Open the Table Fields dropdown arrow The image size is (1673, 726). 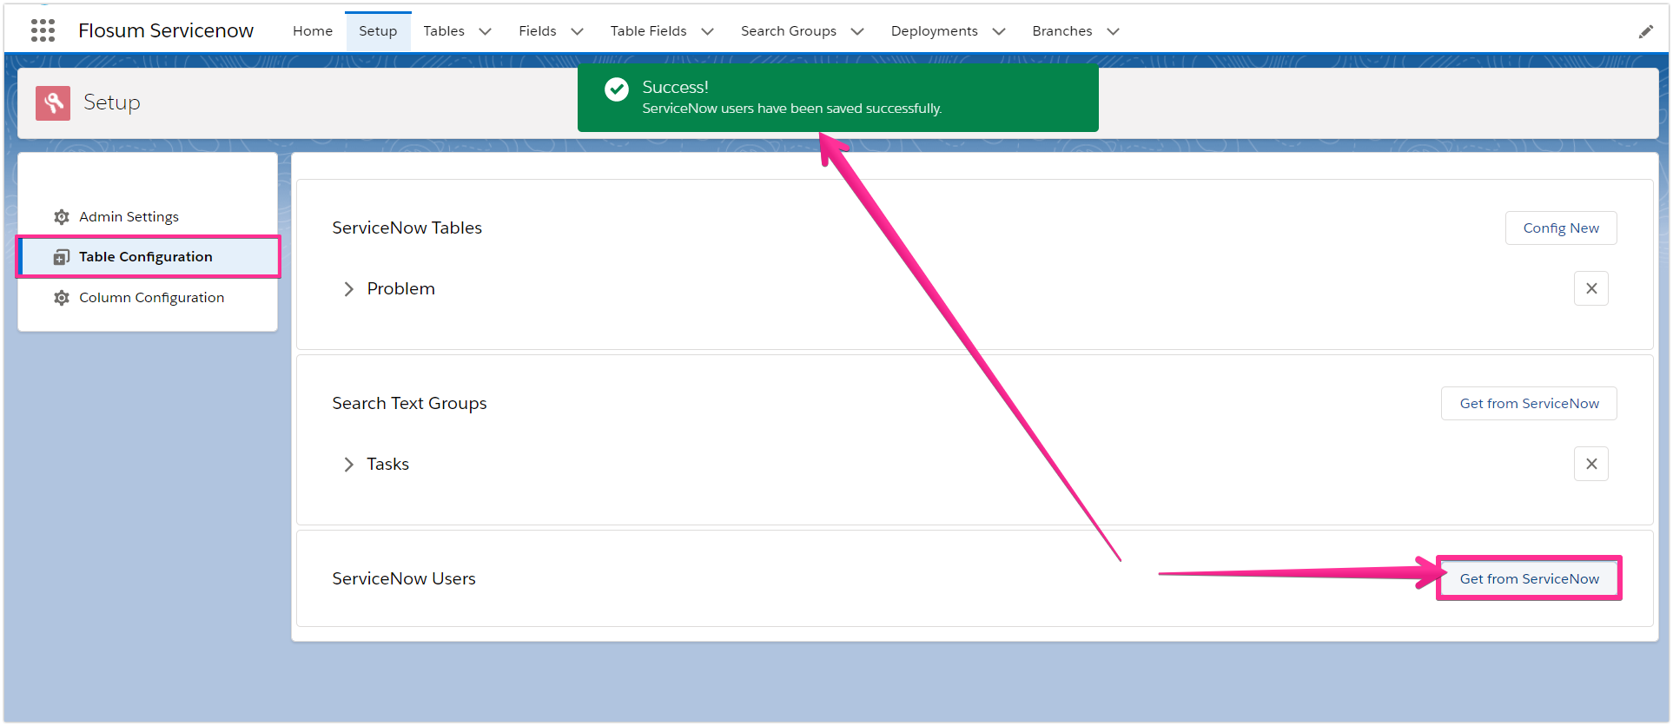[x=708, y=31]
